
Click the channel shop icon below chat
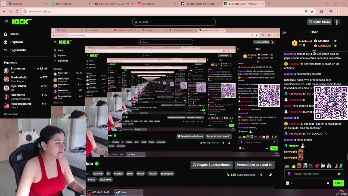(x=287, y=183)
